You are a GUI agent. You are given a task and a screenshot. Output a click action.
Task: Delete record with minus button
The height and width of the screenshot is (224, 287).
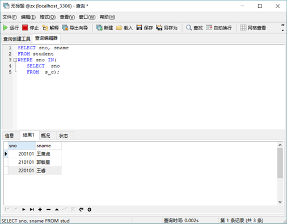pos(48,209)
